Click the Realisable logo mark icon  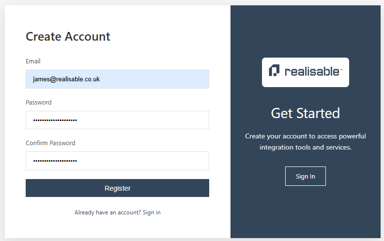tap(275, 71)
